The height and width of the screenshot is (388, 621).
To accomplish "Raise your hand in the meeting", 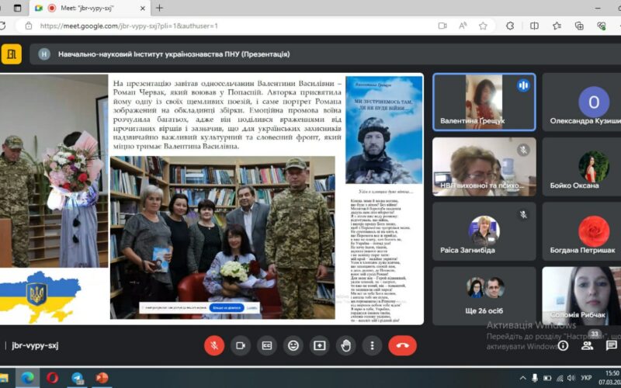I will (x=346, y=345).
